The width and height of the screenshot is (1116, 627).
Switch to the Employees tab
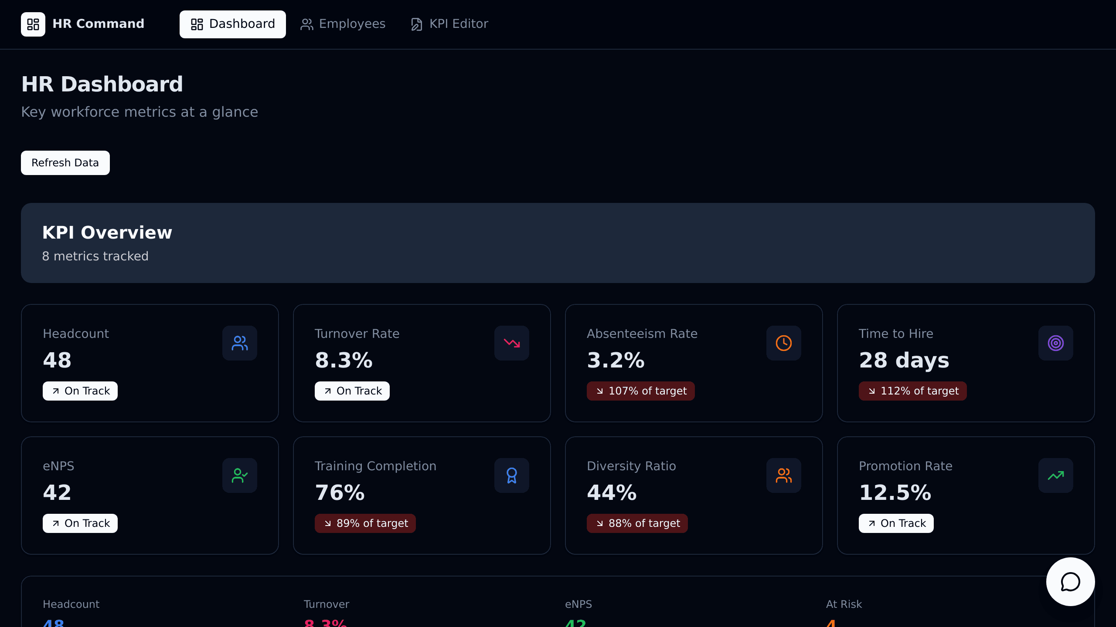343,24
